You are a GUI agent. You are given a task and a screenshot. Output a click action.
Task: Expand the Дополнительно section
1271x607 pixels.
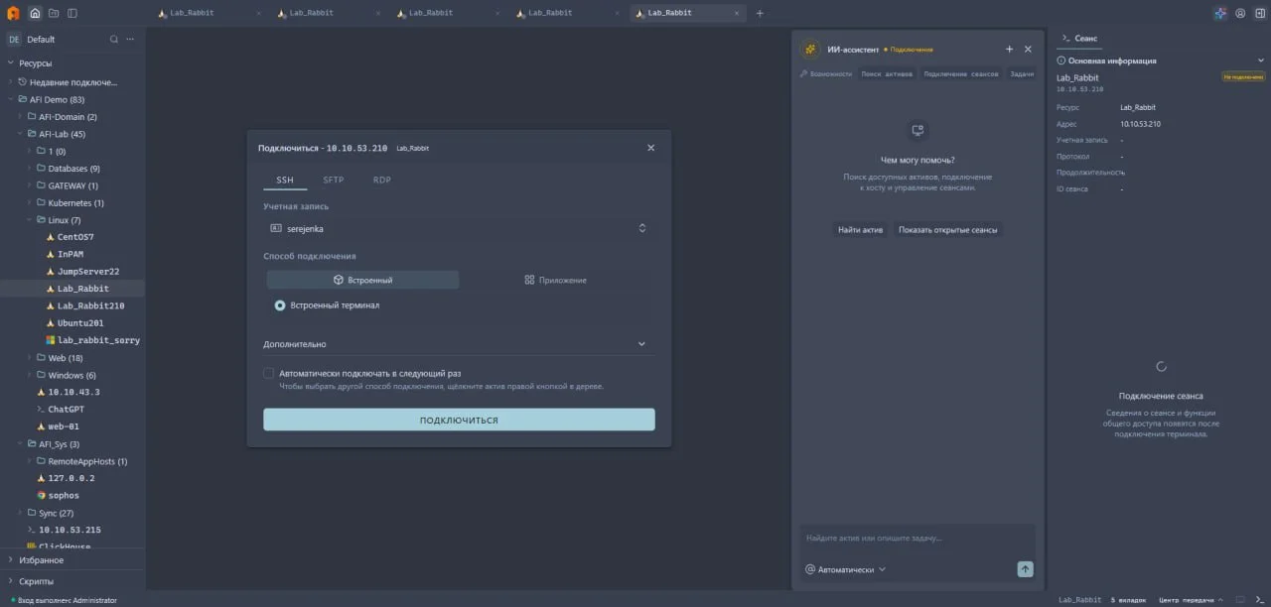[459, 344]
